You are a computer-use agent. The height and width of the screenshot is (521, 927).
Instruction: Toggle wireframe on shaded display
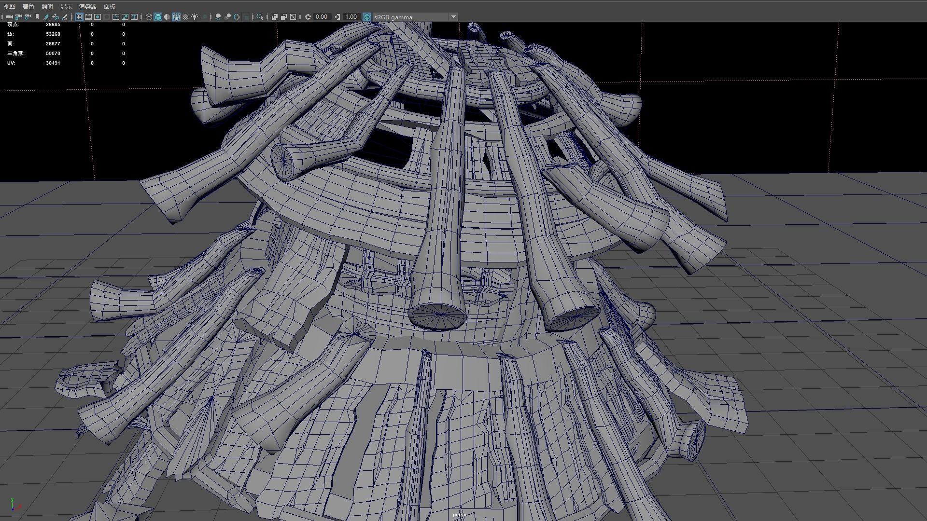(176, 17)
